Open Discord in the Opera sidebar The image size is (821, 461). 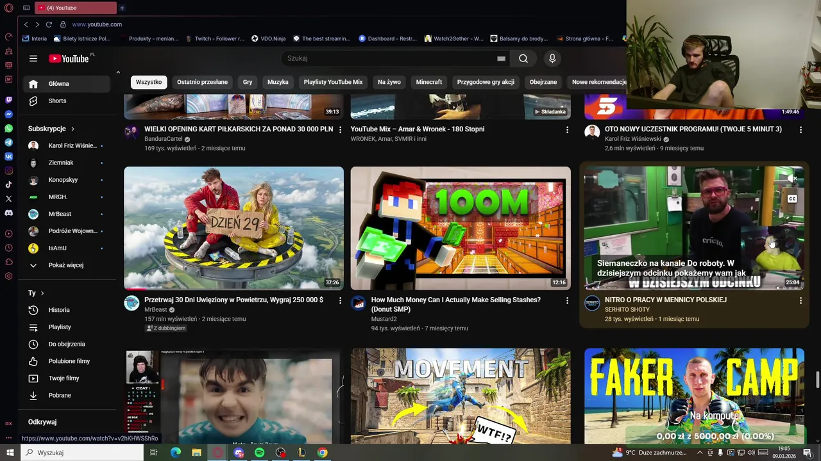point(9,213)
